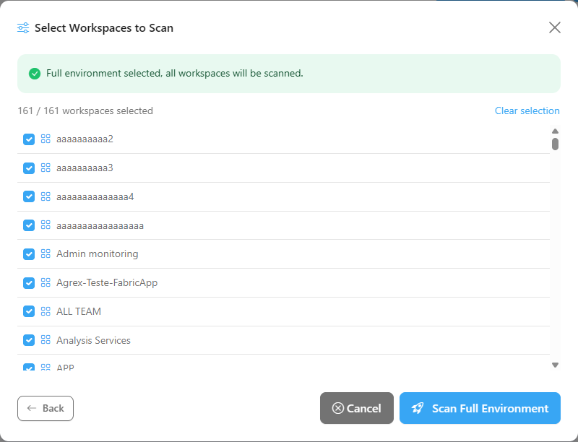Cancel the workspace scan dialog

coord(356,408)
